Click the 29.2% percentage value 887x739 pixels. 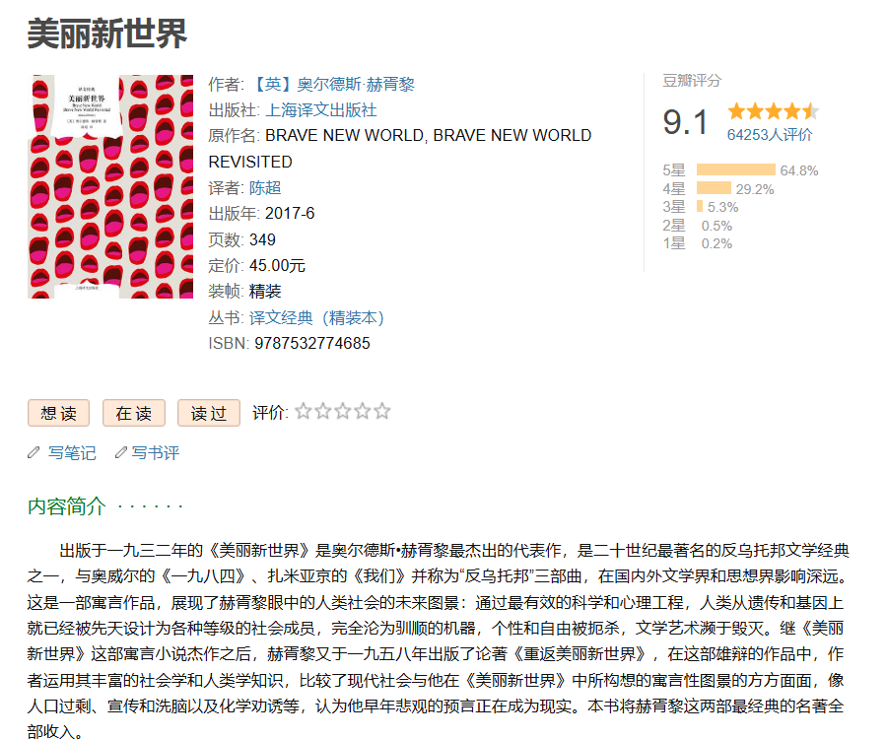point(755,189)
